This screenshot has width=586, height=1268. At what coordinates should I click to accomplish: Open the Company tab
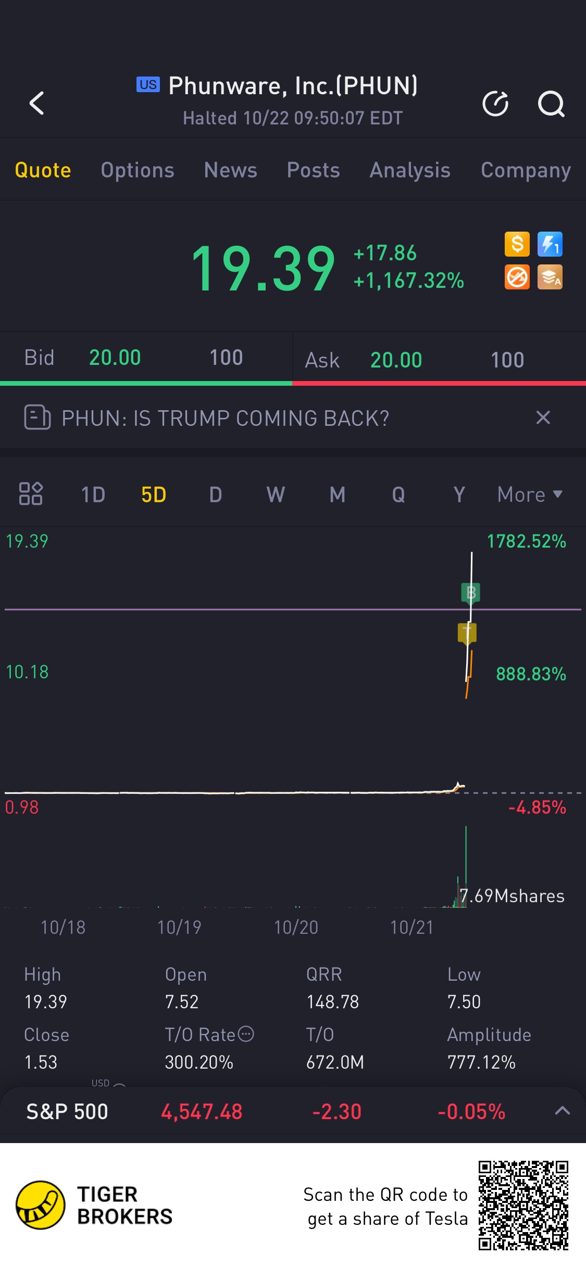526,170
